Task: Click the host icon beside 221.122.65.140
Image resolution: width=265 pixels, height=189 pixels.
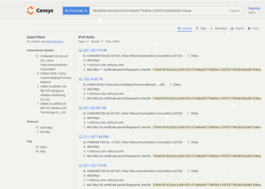Action: [80, 108]
